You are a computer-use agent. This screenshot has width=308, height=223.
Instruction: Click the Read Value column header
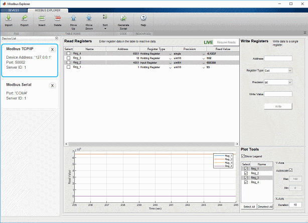click(223, 49)
